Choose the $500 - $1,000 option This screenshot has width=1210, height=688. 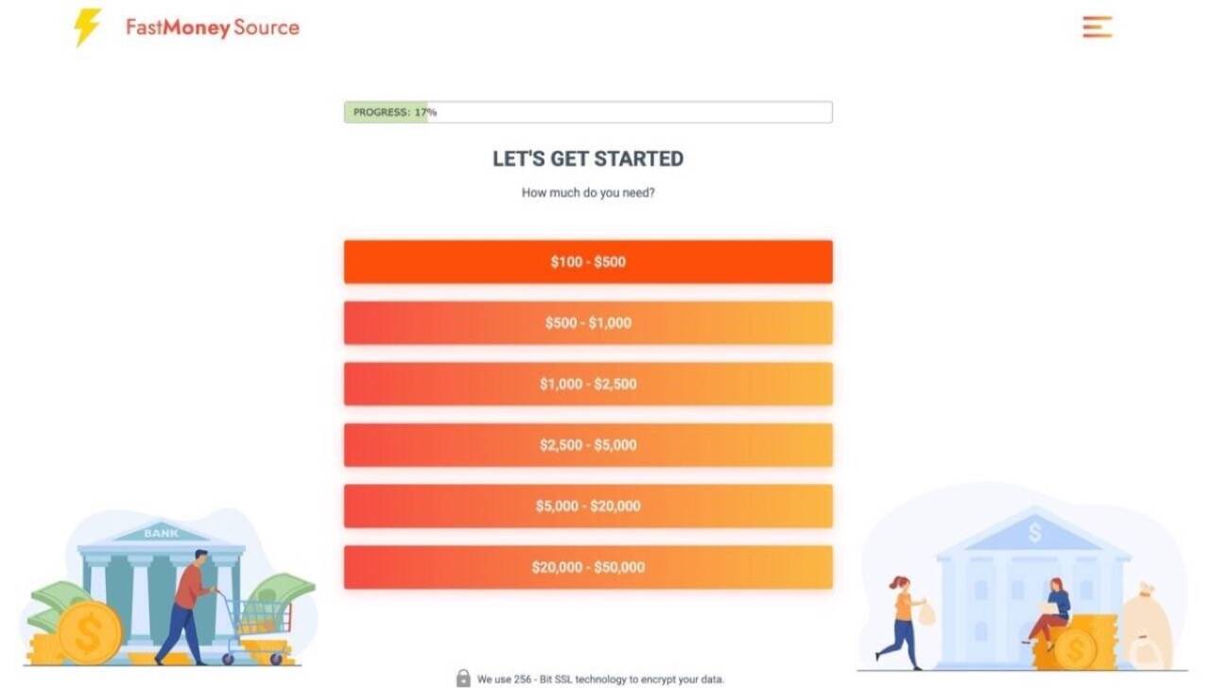[x=588, y=323]
